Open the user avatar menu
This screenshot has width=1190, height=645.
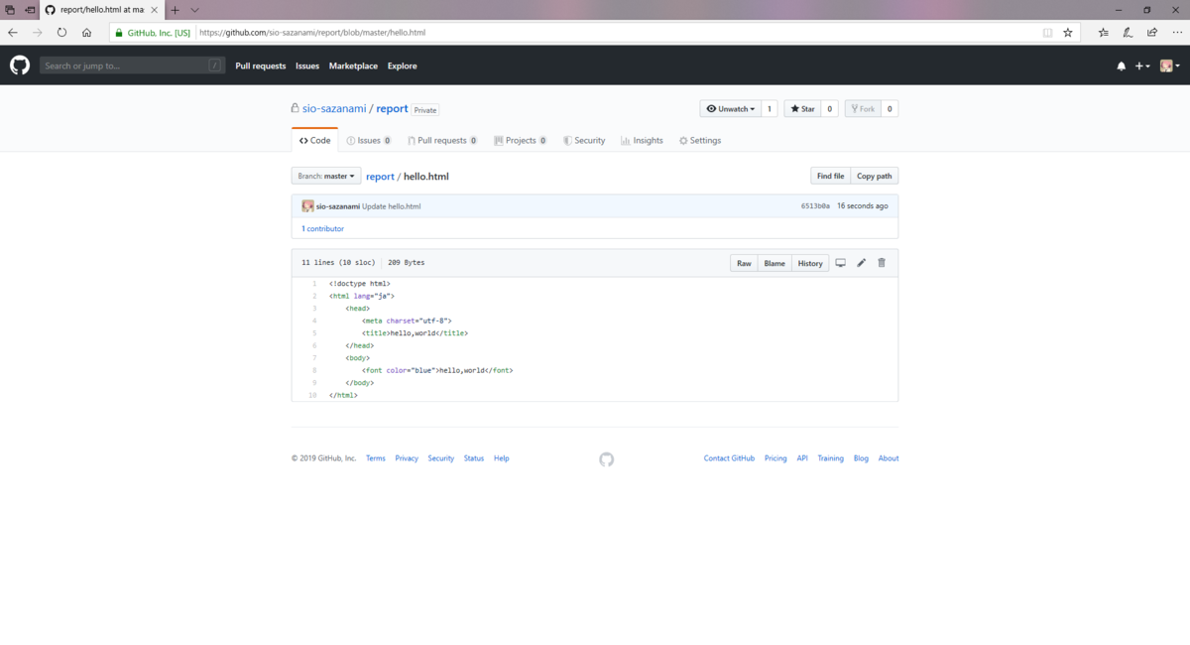coord(1168,66)
